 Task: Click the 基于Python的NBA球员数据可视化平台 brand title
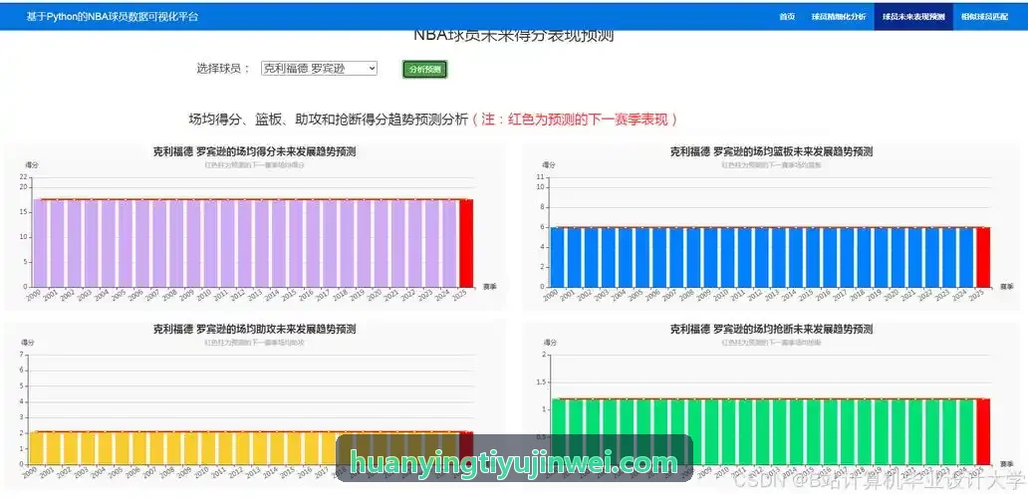click(113, 16)
